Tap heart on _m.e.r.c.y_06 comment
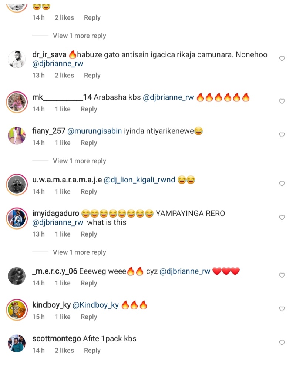296x365 pixels. tap(282, 275)
